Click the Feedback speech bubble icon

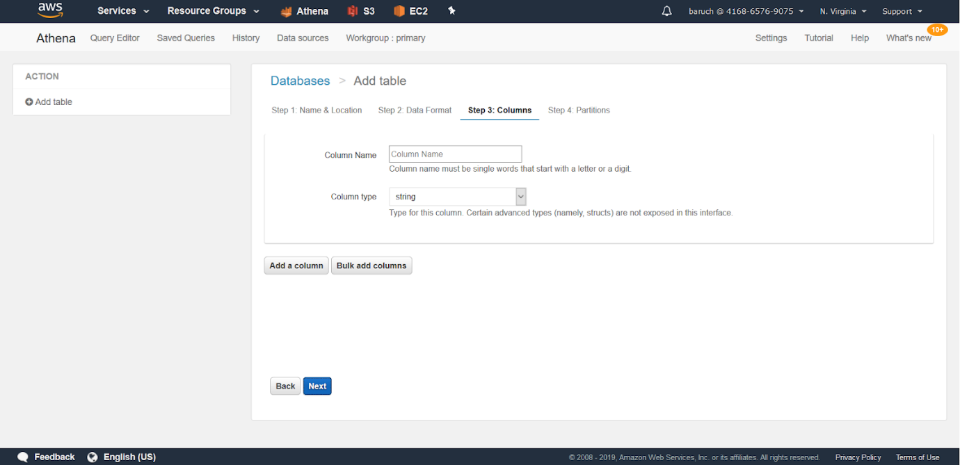click(23, 457)
